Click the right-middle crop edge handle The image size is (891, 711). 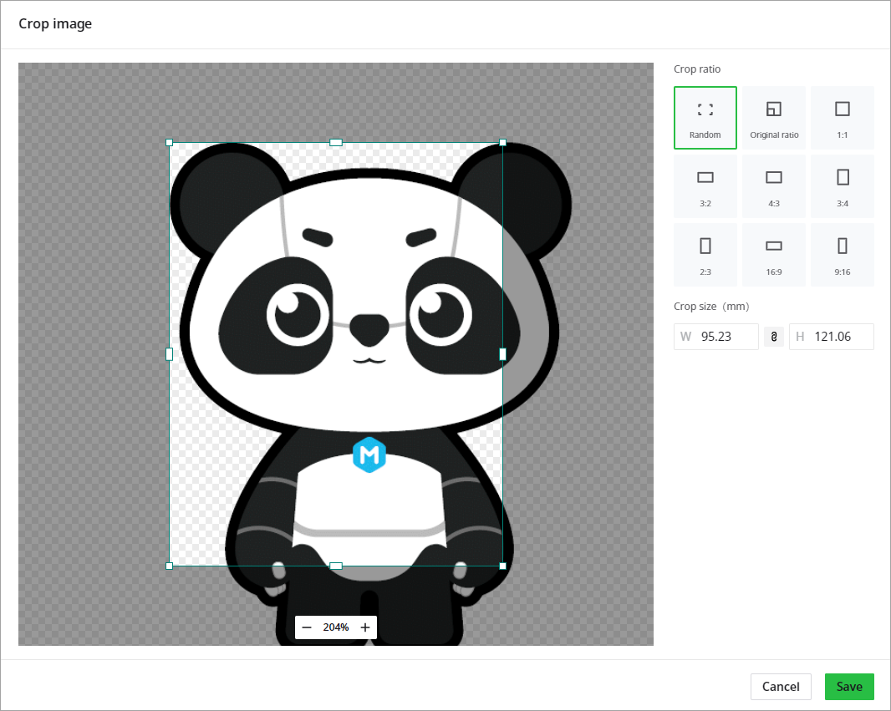[502, 354]
